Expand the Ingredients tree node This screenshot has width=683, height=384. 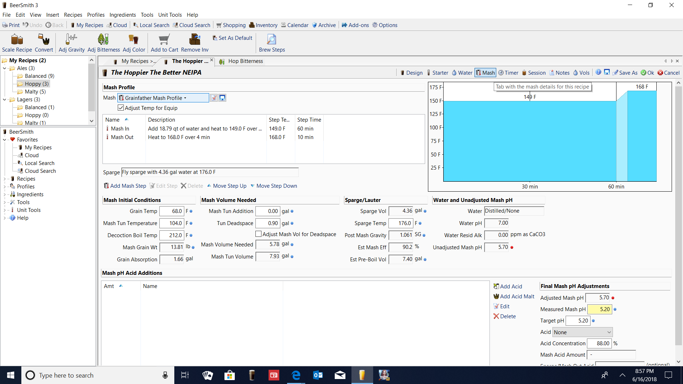[x=4, y=194]
